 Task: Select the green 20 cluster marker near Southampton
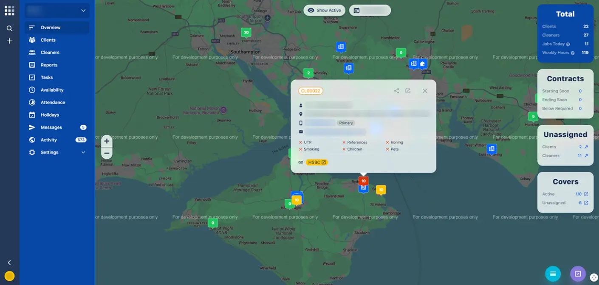tap(246, 32)
